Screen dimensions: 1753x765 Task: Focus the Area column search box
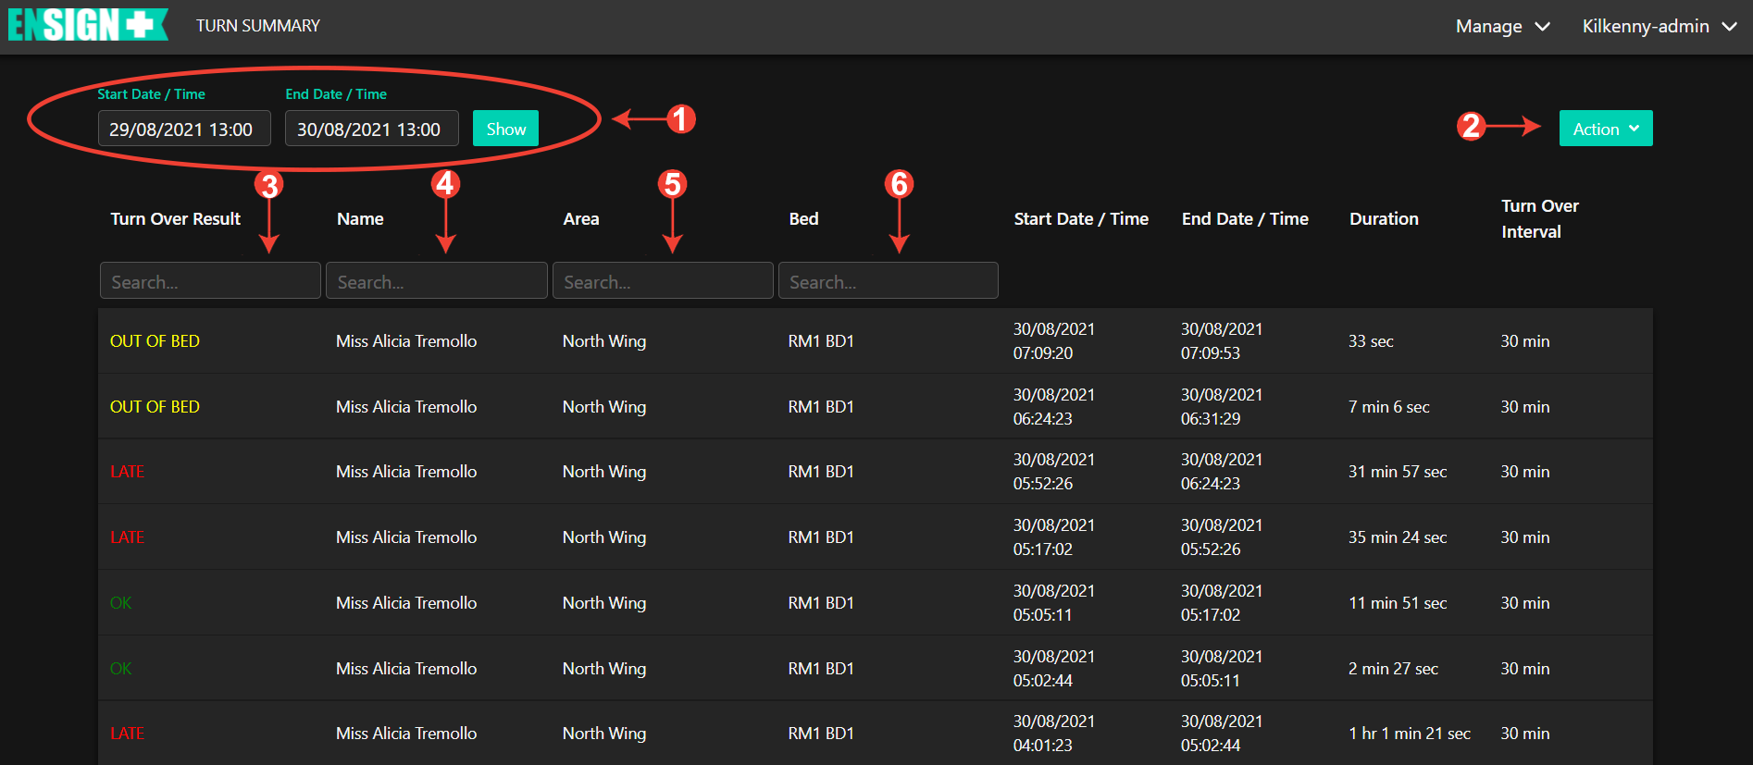tap(662, 281)
